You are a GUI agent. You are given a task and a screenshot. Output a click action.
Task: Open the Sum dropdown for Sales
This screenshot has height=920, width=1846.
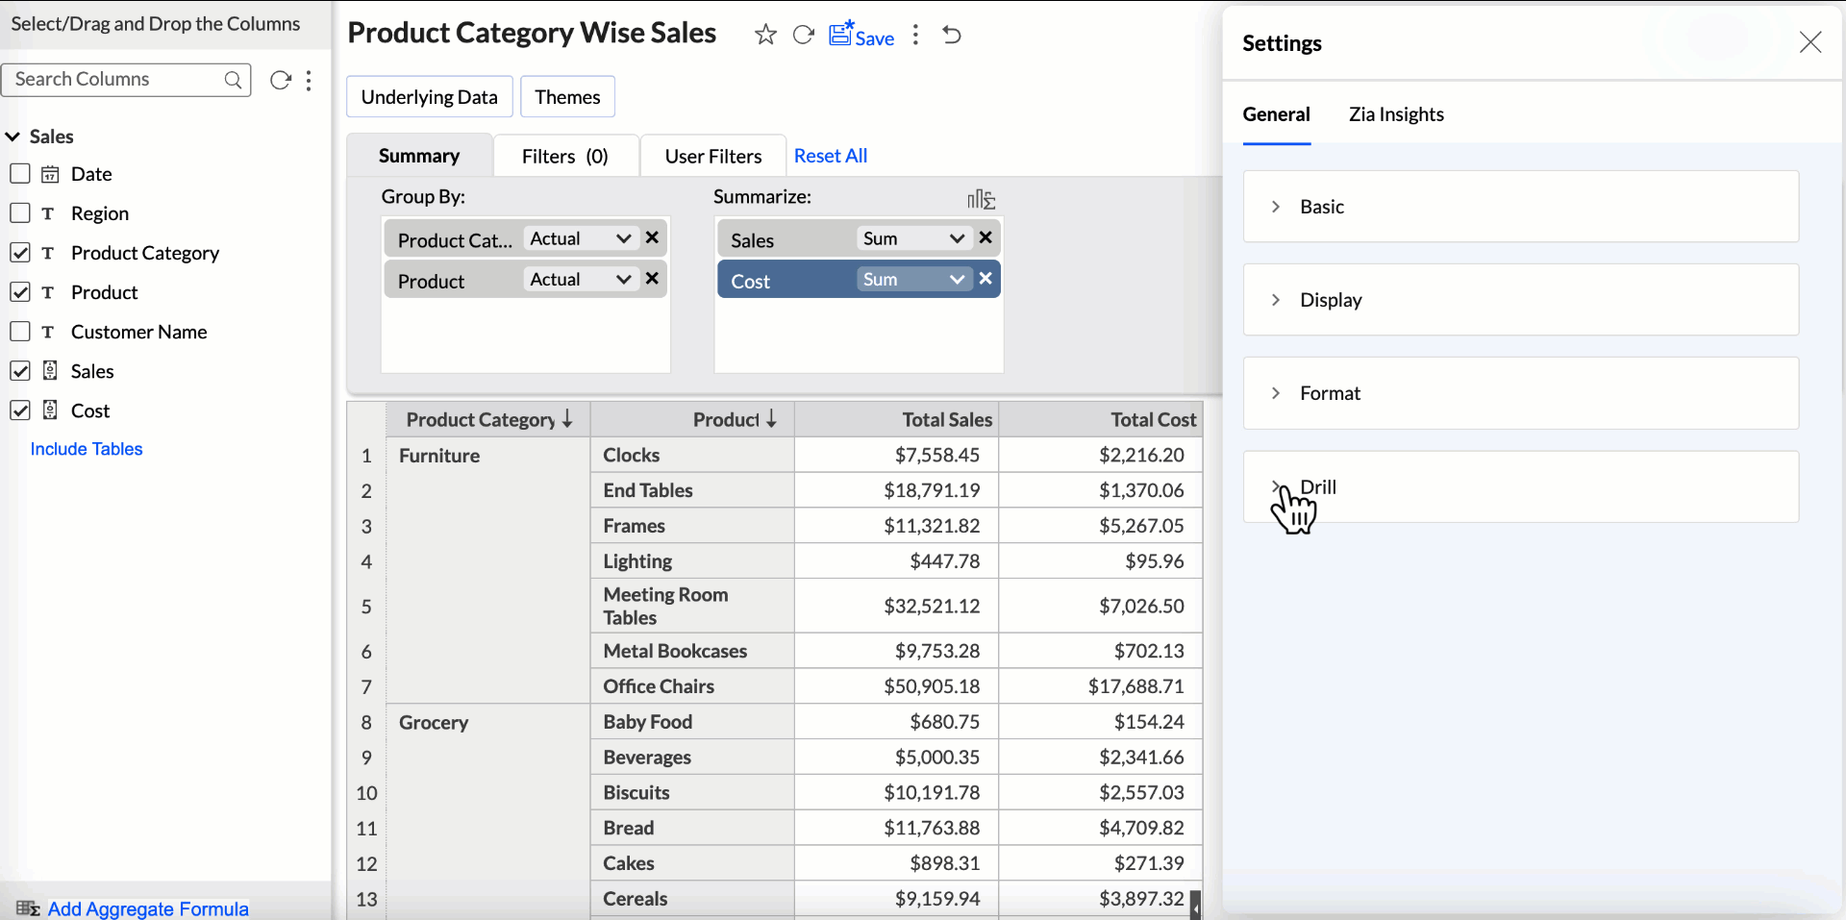912,238
